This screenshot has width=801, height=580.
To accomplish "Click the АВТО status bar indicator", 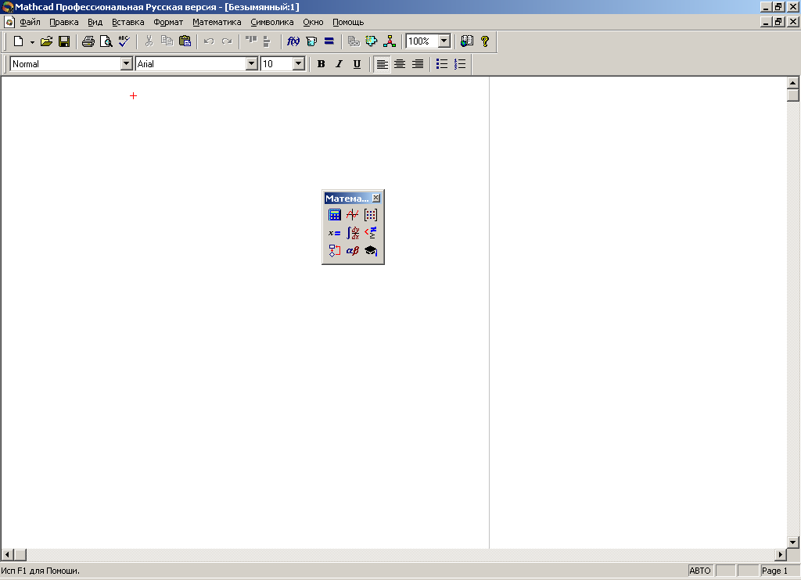I will coord(700,571).
